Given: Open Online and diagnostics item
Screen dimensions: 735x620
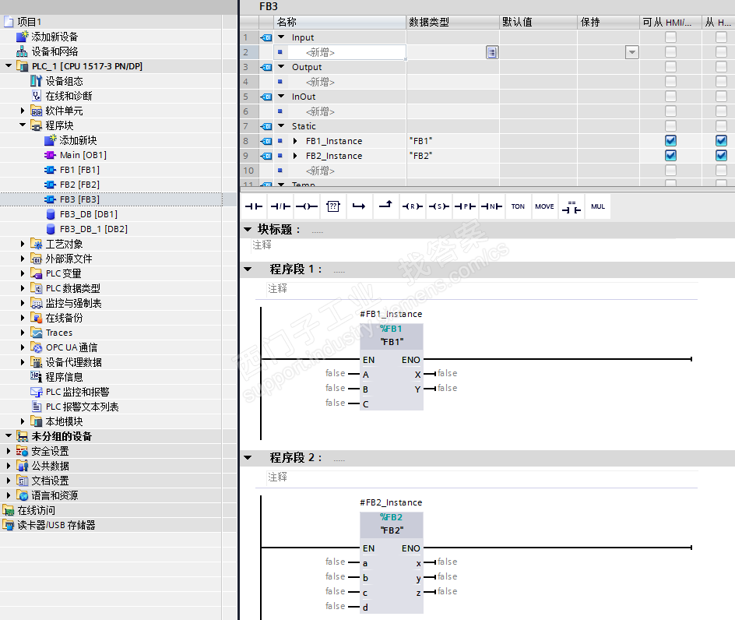Looking at the screenshot, I should [x=69, y=96].
